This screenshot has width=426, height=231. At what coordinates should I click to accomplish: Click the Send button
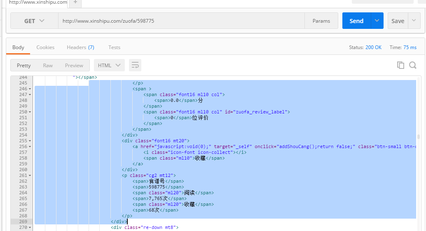tap(356, 21)
